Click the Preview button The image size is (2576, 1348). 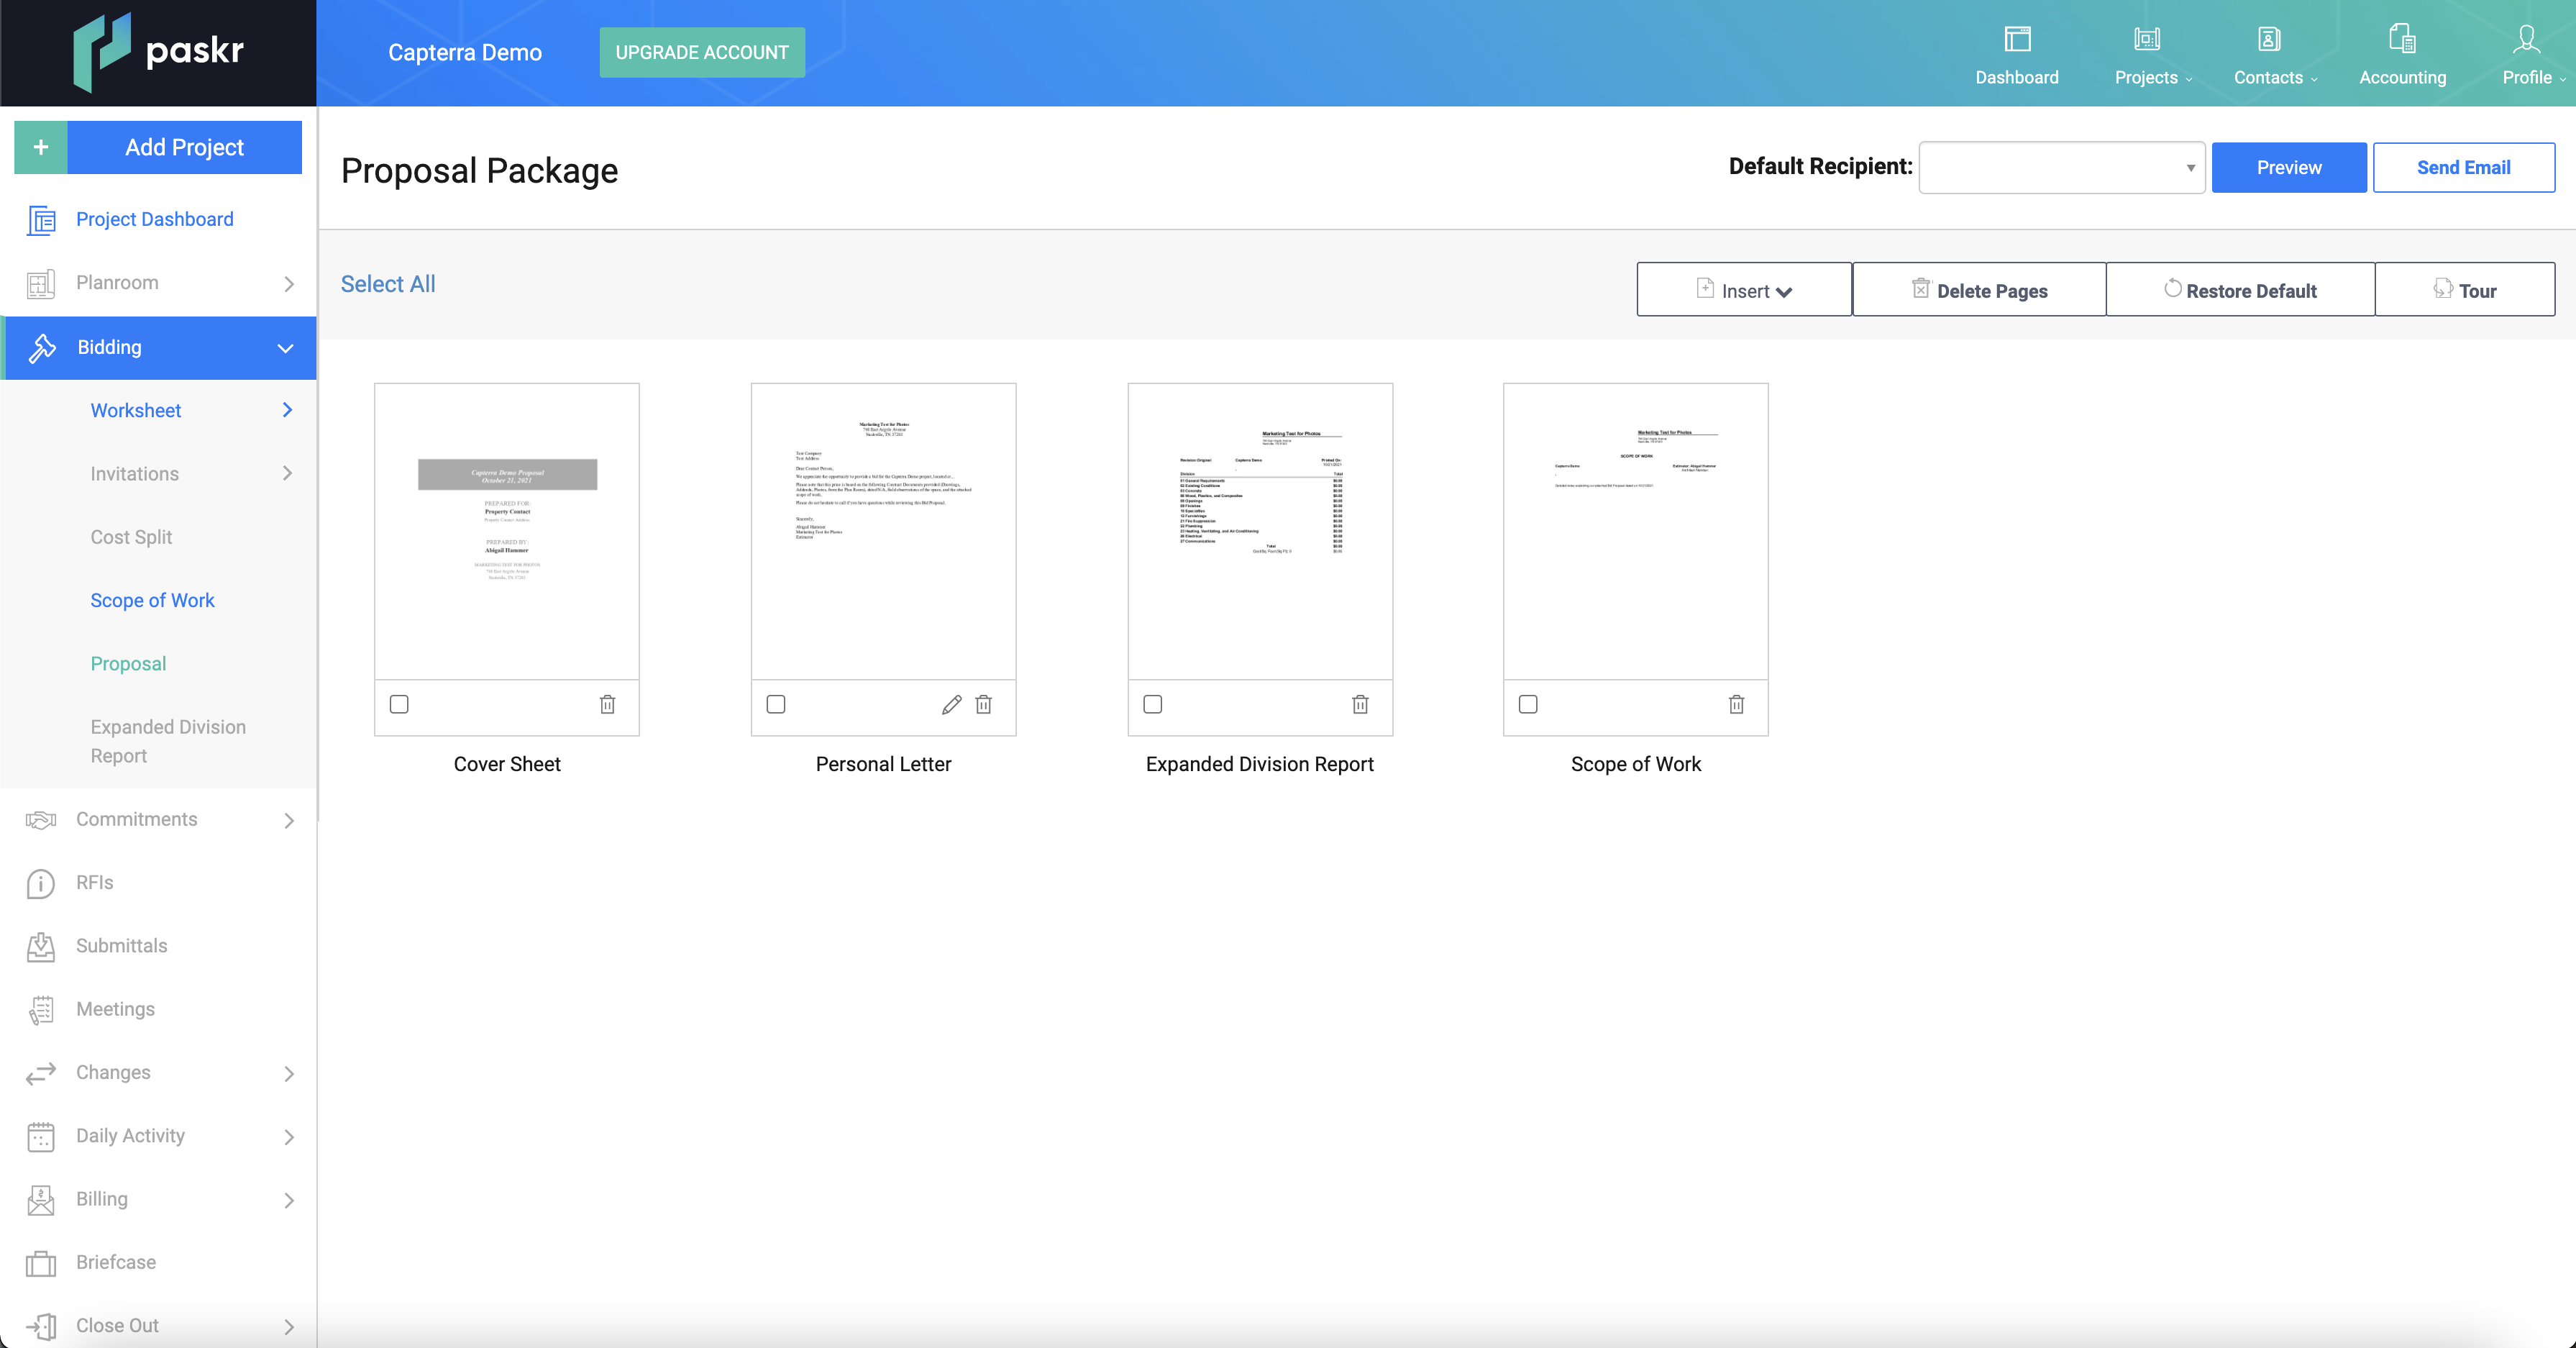[2288, 168]
